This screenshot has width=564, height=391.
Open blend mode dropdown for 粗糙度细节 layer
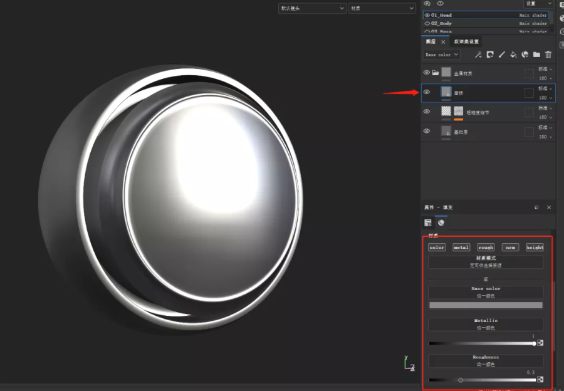tap(545, 108)
